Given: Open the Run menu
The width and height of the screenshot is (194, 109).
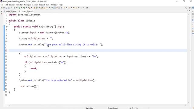Looking at the screenshot, I should pyautogui.click(x=48, y=5).
